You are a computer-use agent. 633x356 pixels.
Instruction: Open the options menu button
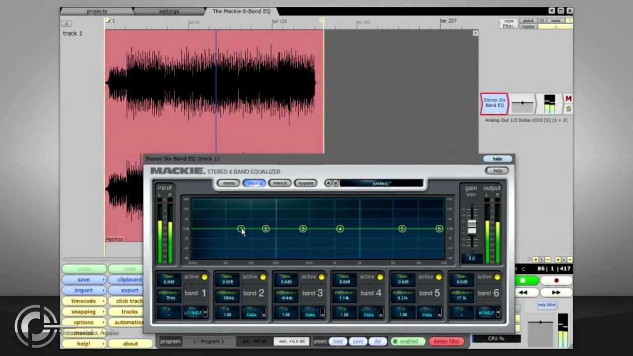tap(84, 322)
